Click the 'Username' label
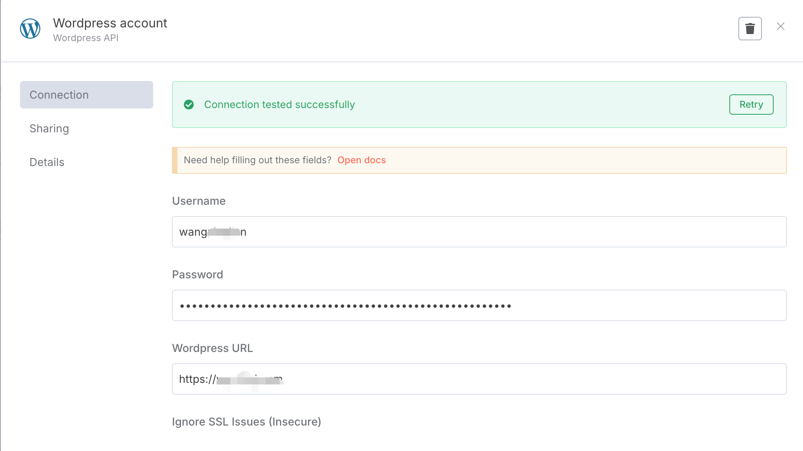The image size is (803, 451). (x=199, y=201)
